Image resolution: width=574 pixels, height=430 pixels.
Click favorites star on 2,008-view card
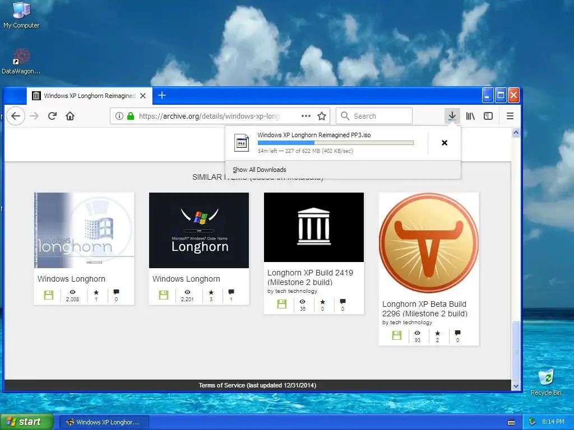point(96,292)
